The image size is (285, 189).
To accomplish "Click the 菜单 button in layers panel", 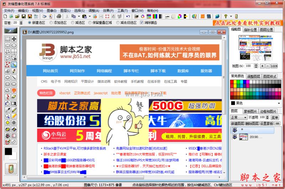I will 275,117.
